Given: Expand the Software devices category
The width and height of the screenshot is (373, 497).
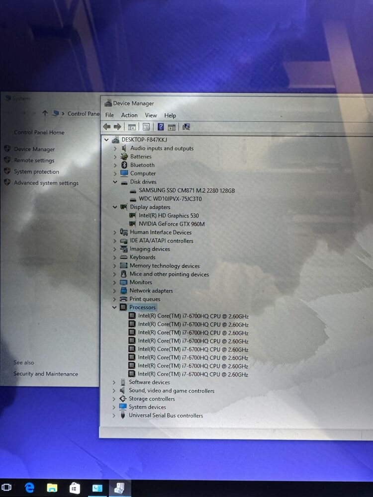Looking at the screenshot, I should point(114,382).
